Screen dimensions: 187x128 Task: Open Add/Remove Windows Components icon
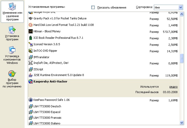point(12,50)
